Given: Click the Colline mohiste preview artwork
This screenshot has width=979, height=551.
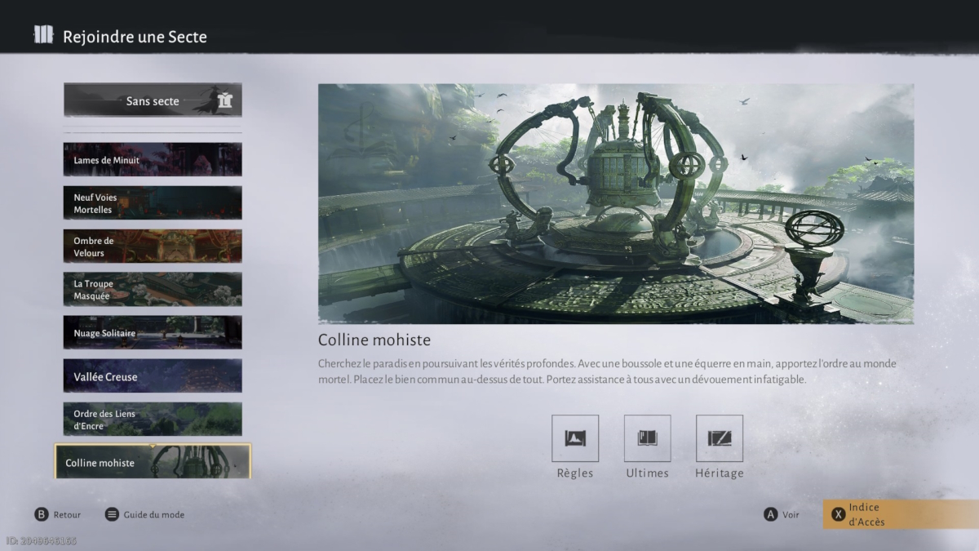Looking at the screenshot, I should [x=615, y=203].
